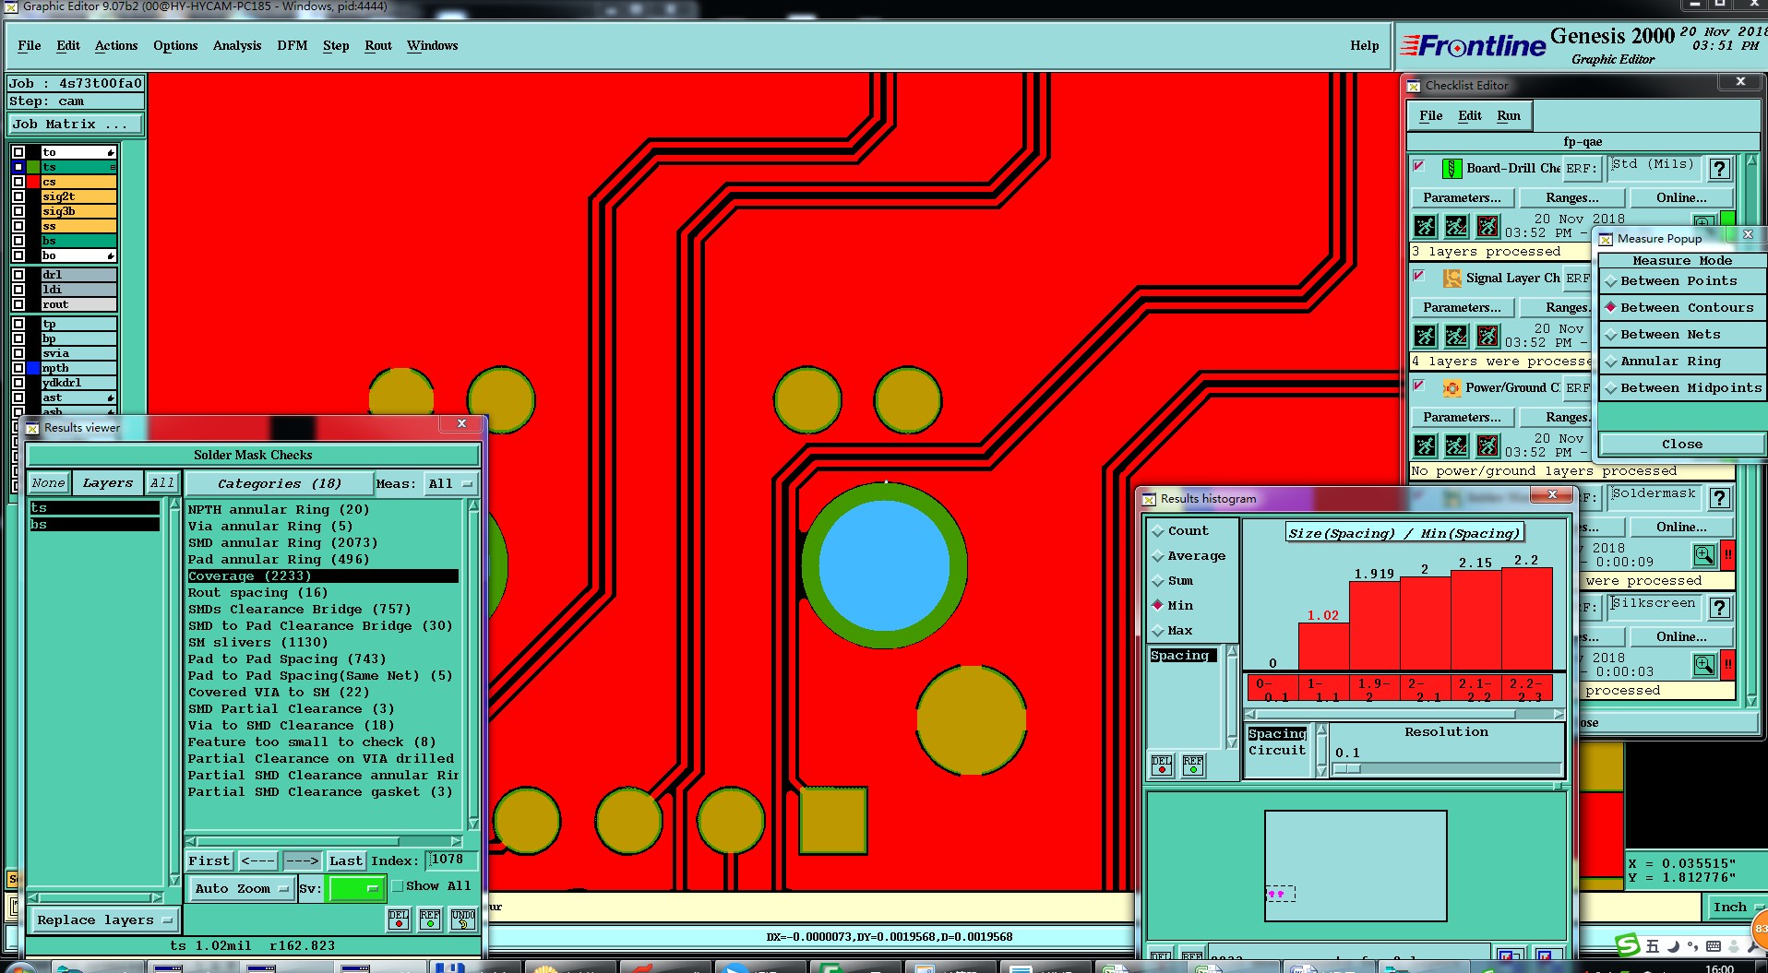Click the Signal Layer Checks icon
Viewport: 1768px width, 973px height.
tap(1451, 279)
